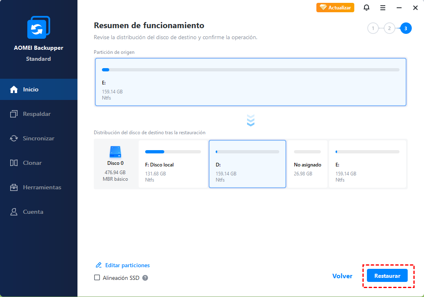The width and height of the screenshot is (424, 297).
Task: Click the Disco 0 drive icon
Action: coord(115,153)
